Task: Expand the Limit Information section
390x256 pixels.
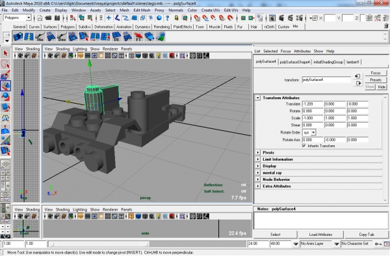Action: click(x=258, y=159)
